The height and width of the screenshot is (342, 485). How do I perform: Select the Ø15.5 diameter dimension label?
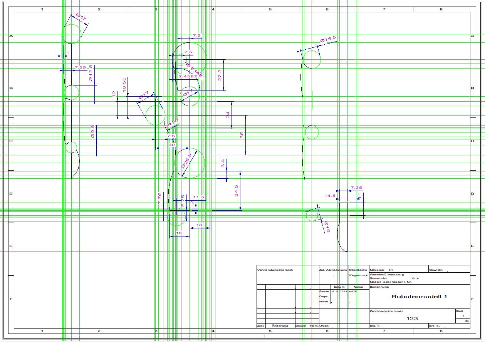coord(328,39)
